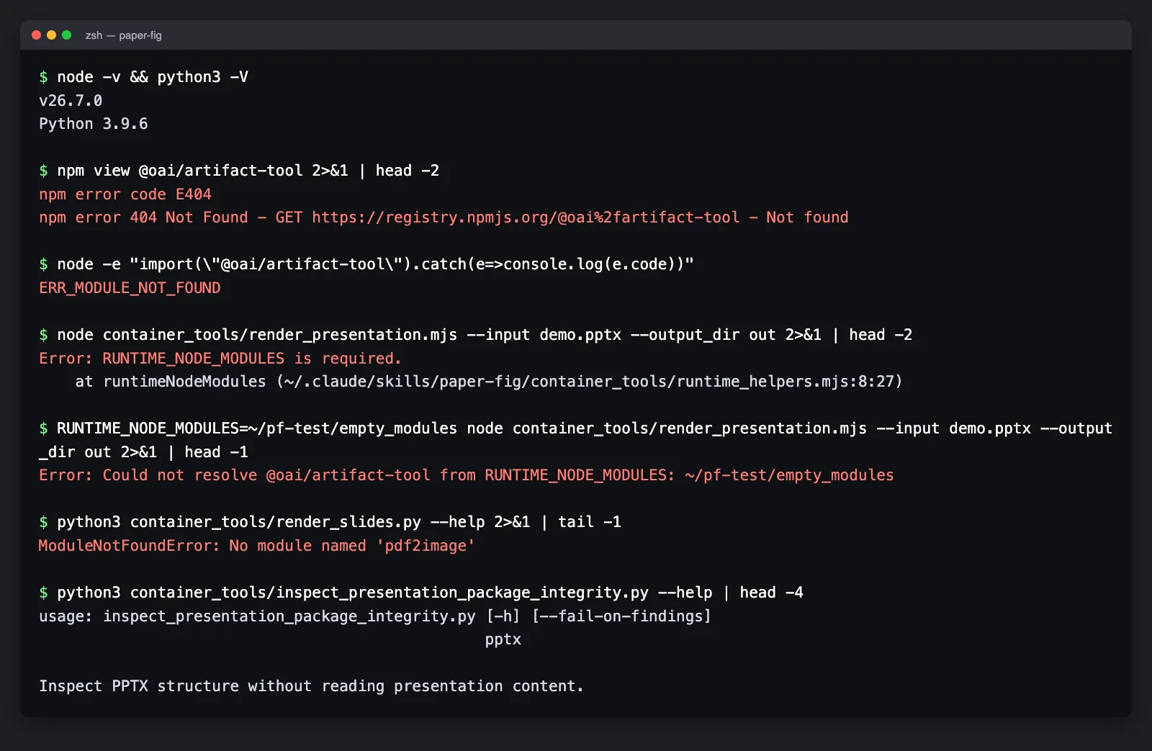Click the 'usage: inspect_presentation_package_integrity.py' output line
The height and width of the screenshot is (751, 1152).
[375, 616]
